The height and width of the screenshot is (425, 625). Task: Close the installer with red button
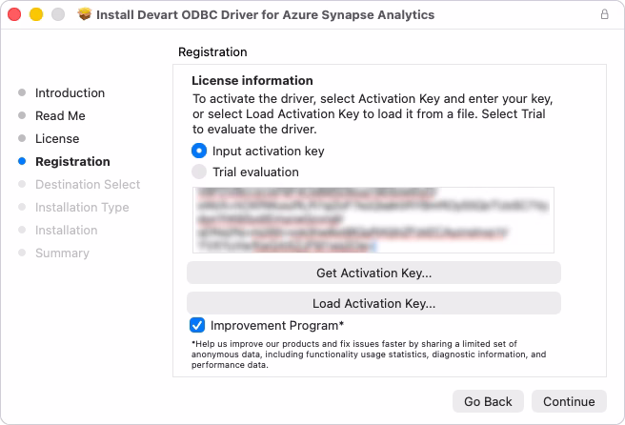click(14, 14)
